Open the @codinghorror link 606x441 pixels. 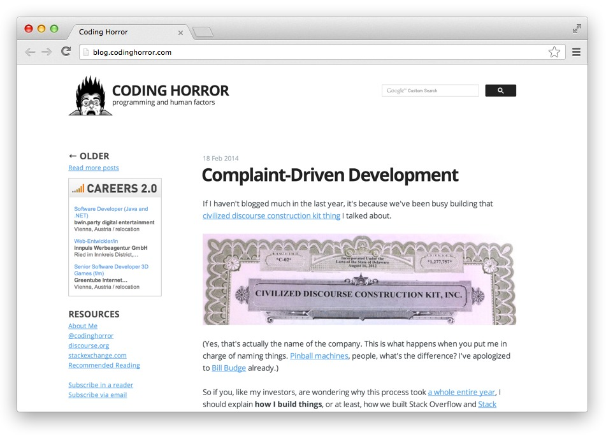91,335
